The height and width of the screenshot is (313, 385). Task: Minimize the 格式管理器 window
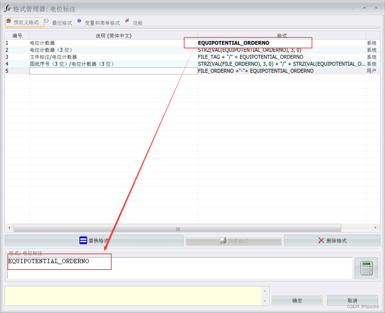[x=353, y=8]
